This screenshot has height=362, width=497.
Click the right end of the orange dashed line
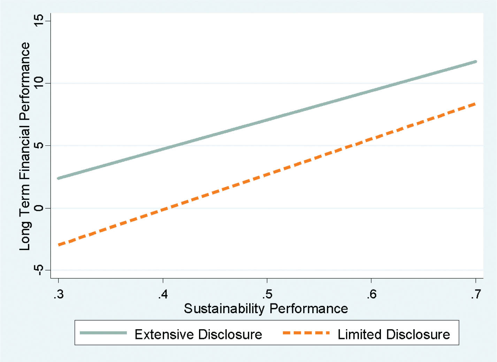[474, 104]
